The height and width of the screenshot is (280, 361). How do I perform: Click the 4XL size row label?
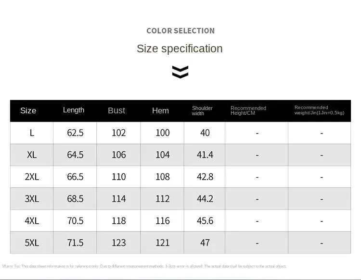(x=32, y=221)
